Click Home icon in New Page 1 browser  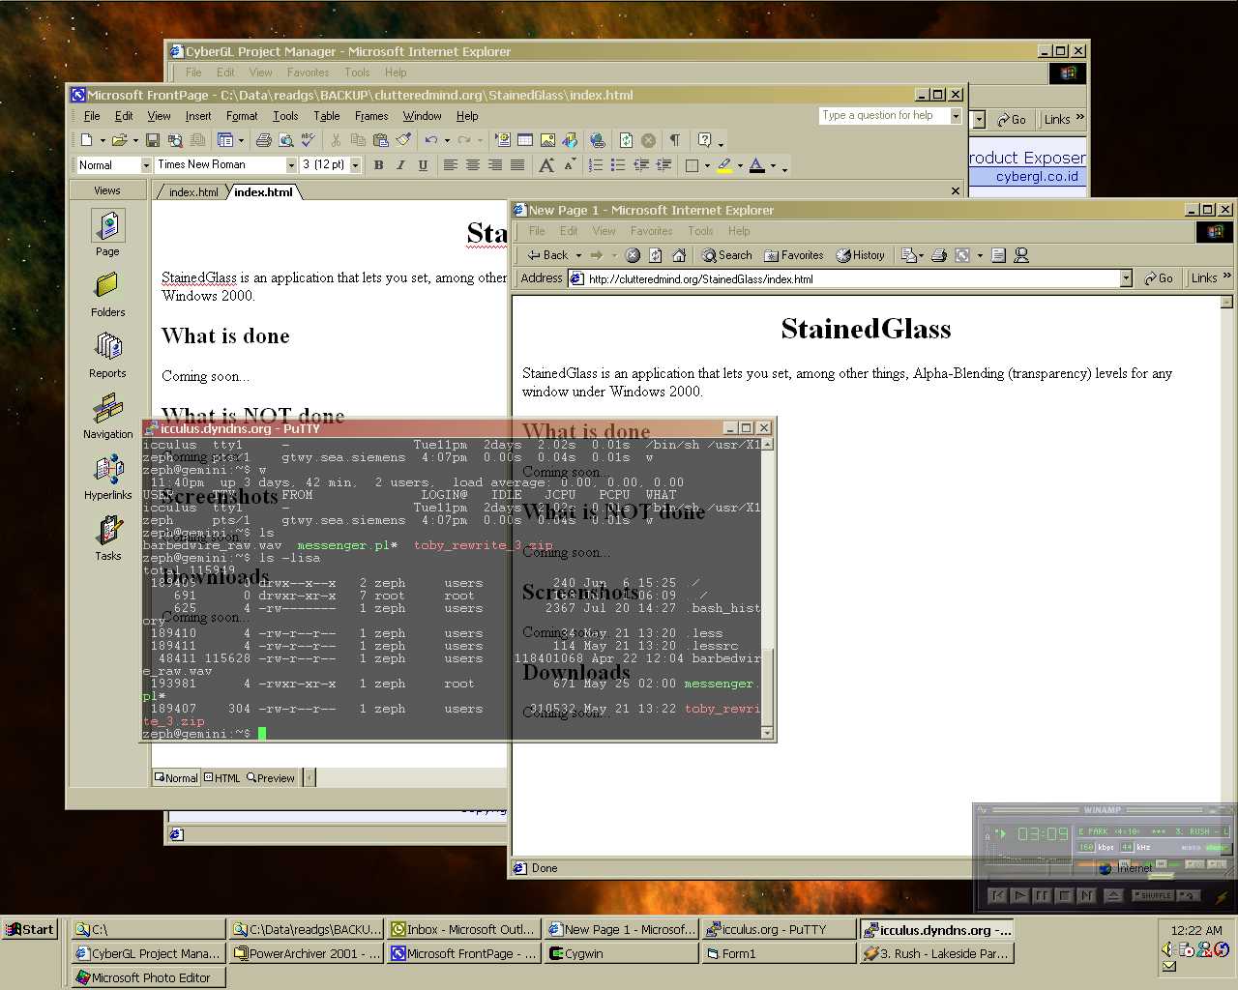point(679,255)
